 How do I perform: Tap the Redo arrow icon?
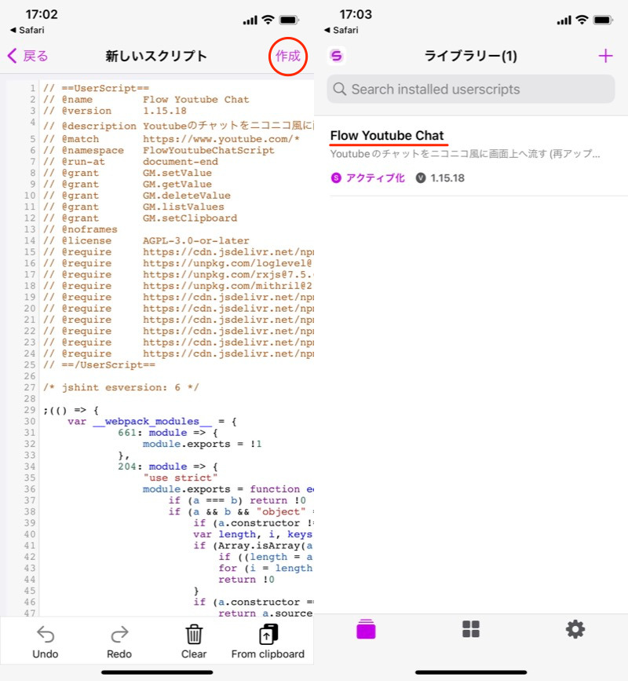pyautogui.click(x=119, y=634)
